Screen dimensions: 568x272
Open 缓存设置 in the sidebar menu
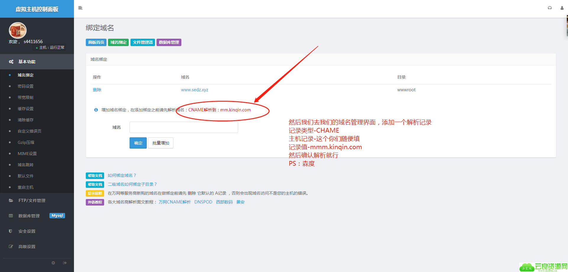point(25,109)
